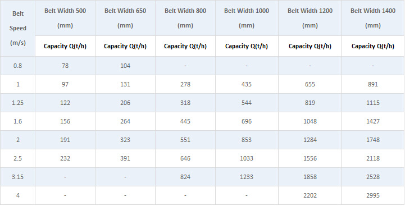Click the capacity value 1556
This screenshot has height=206, width=405.
click(310, 158)
